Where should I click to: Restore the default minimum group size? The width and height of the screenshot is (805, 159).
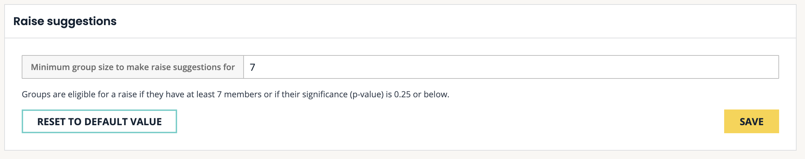point(99,121)
